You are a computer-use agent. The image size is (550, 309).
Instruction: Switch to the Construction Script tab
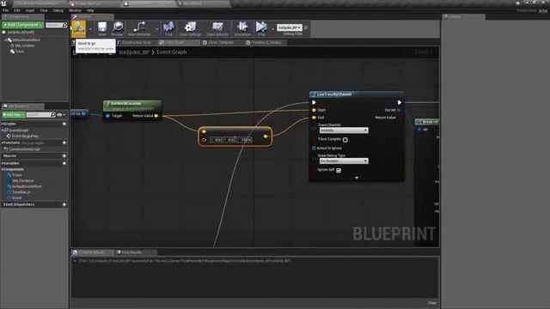(136, 42)
